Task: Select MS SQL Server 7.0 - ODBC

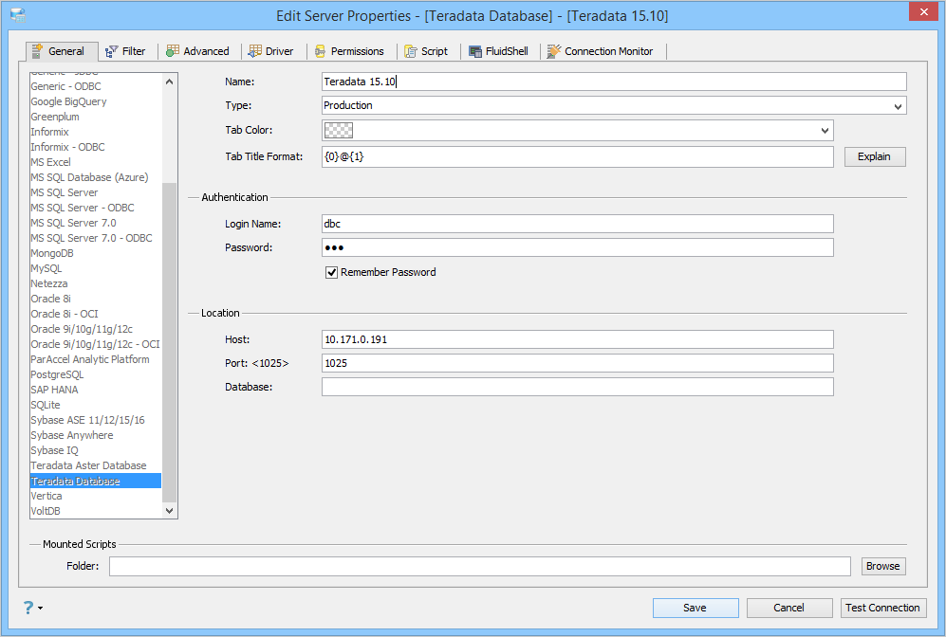Action: point(96,238)
